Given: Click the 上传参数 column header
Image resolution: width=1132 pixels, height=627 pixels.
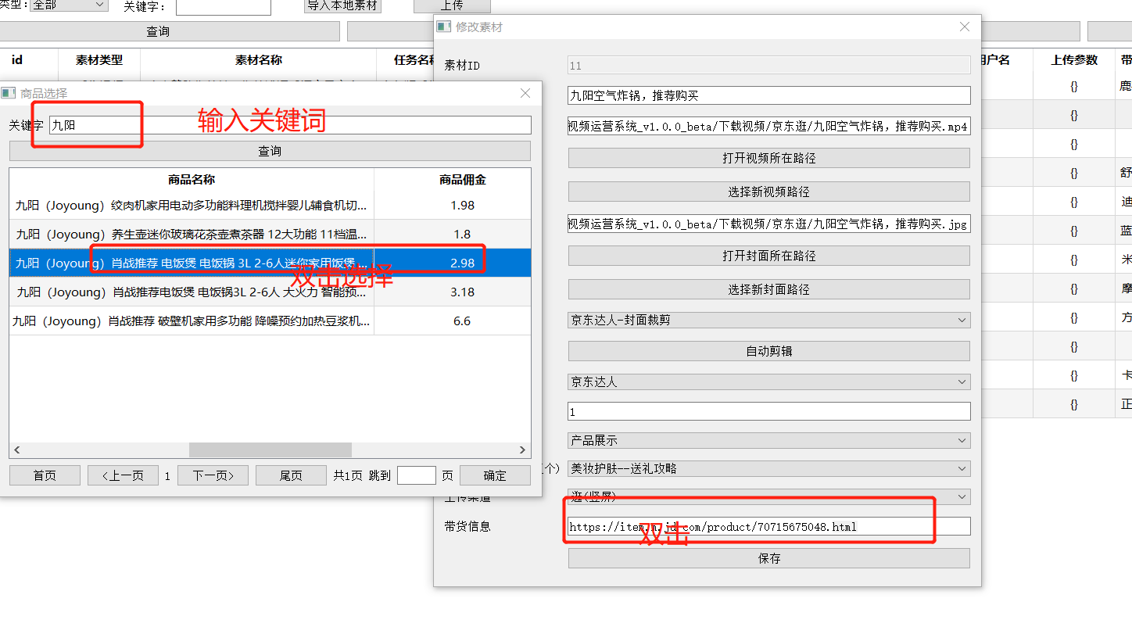Looking at the screenshot, I should [x=1074, y=60].
